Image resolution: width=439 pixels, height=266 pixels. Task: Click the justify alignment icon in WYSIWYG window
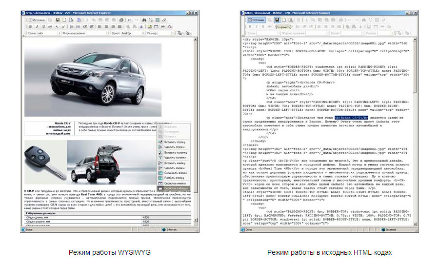(120, 26)
